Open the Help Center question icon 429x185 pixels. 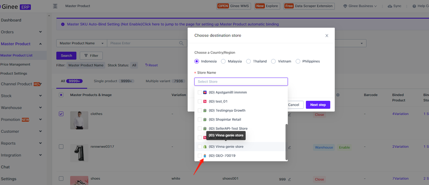414,6
